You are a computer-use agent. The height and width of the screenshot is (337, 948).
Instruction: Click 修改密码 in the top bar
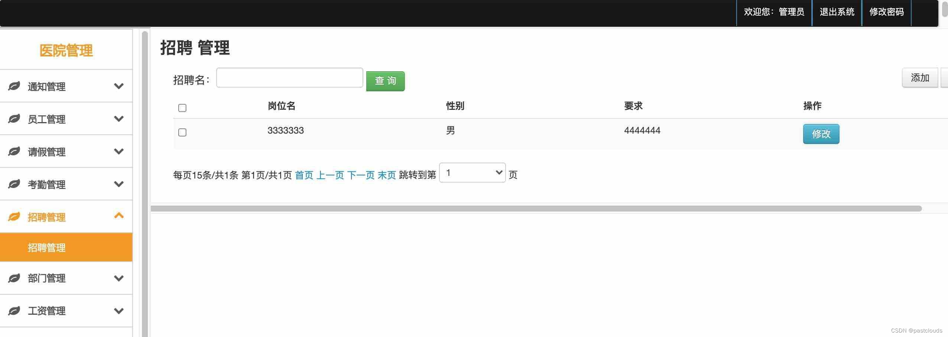(x=886, y=12)
